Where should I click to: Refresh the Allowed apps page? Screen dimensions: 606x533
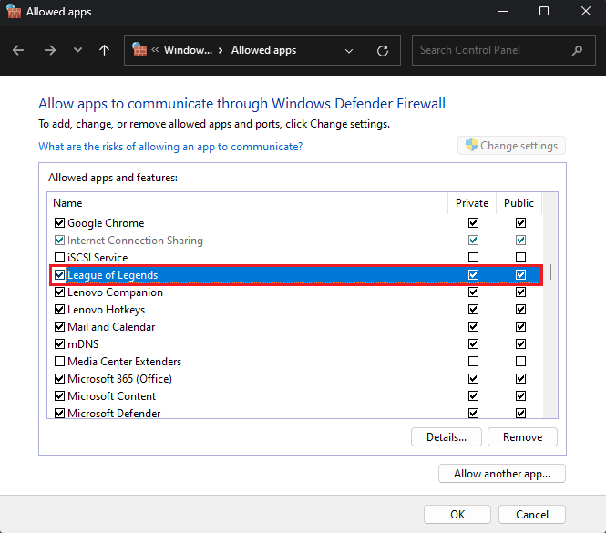pyautogui.click(x=383, y=51)
